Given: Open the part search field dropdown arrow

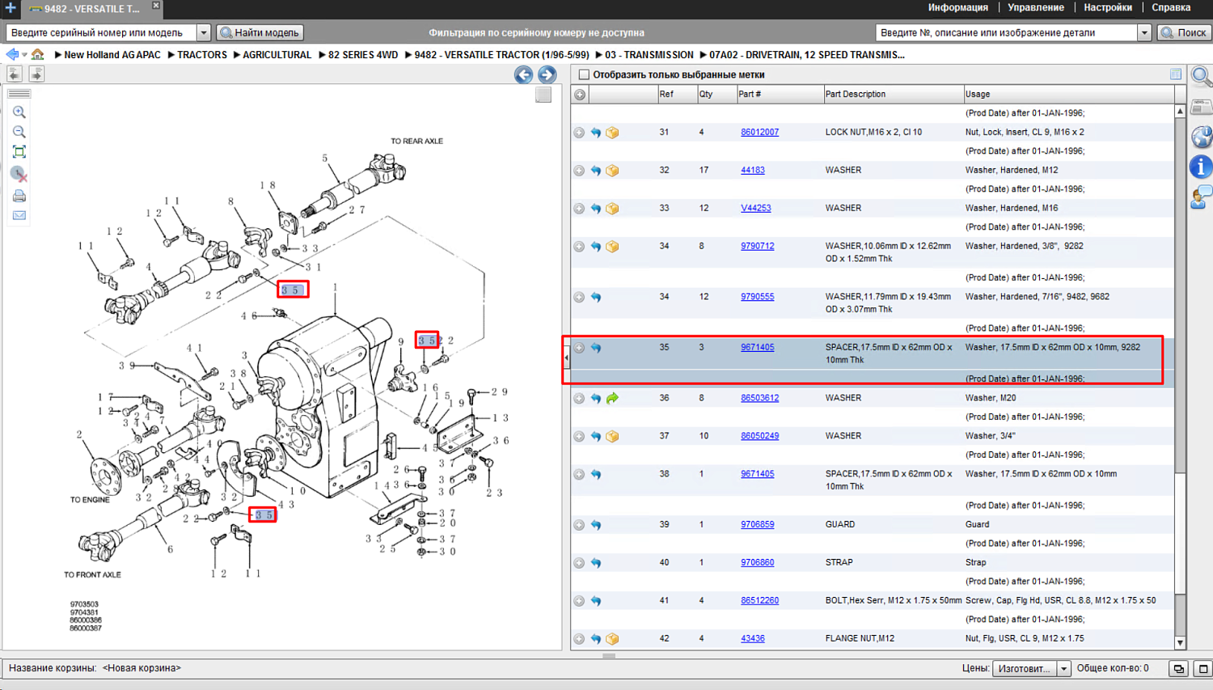Looking at the screenshot, I should (1144, 33).
